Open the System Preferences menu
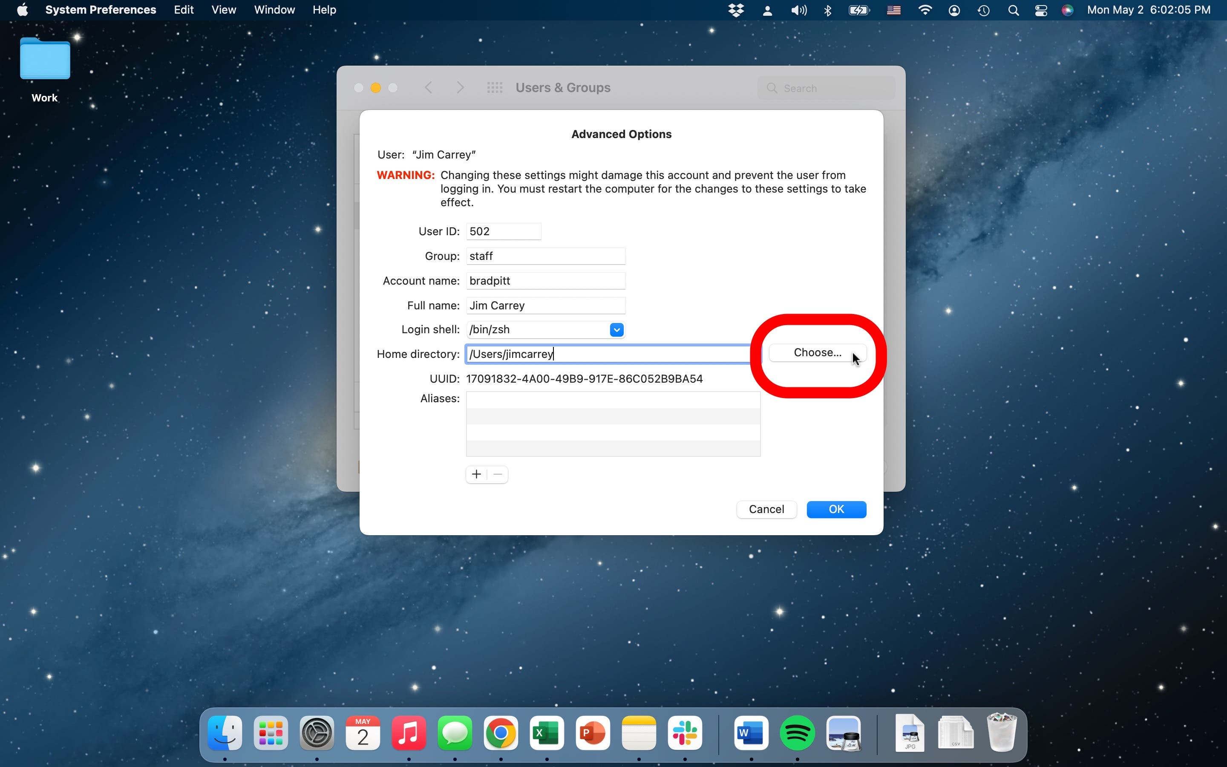 pyautogui.click(x=100, y=10)
